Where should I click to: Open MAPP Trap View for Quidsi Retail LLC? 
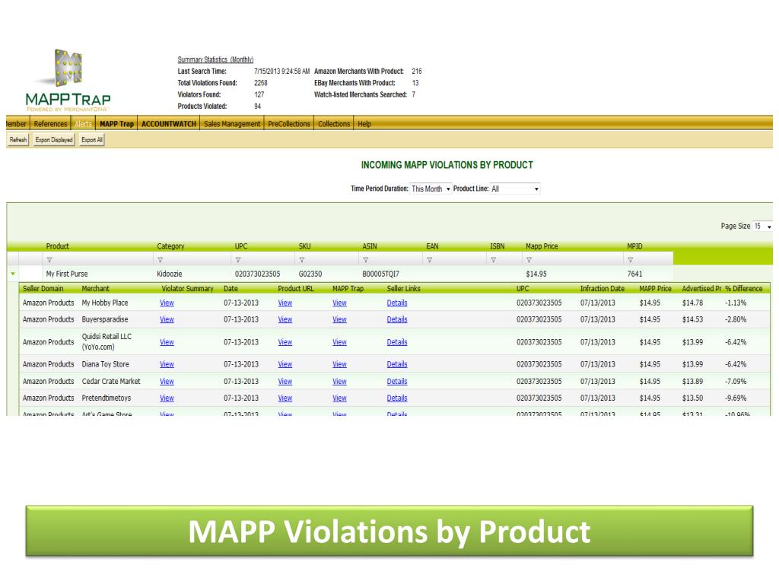coord(339,342)
